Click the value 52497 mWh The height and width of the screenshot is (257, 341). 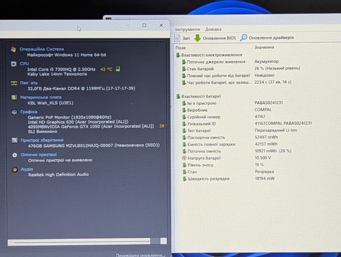tap(266, 137)
